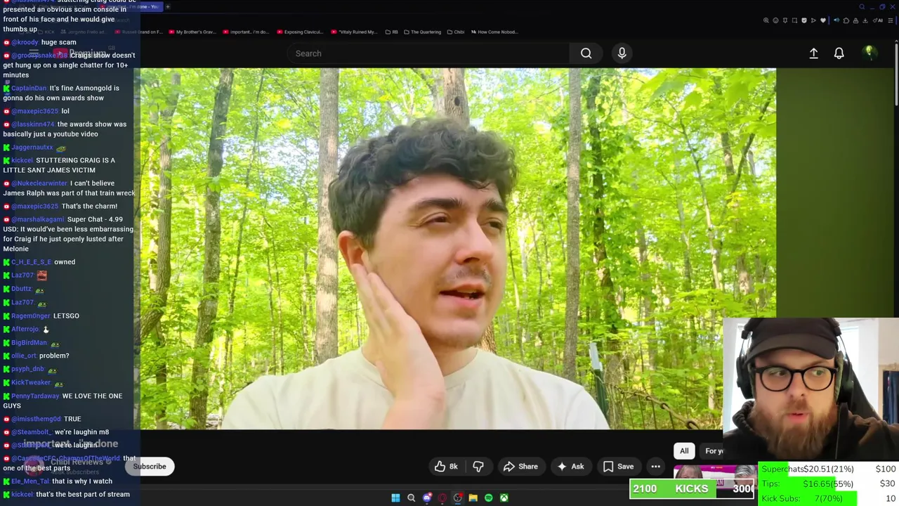899x506 pixels.
Task: Click the KICKS goal progress bar
Action: coord(692,489)
